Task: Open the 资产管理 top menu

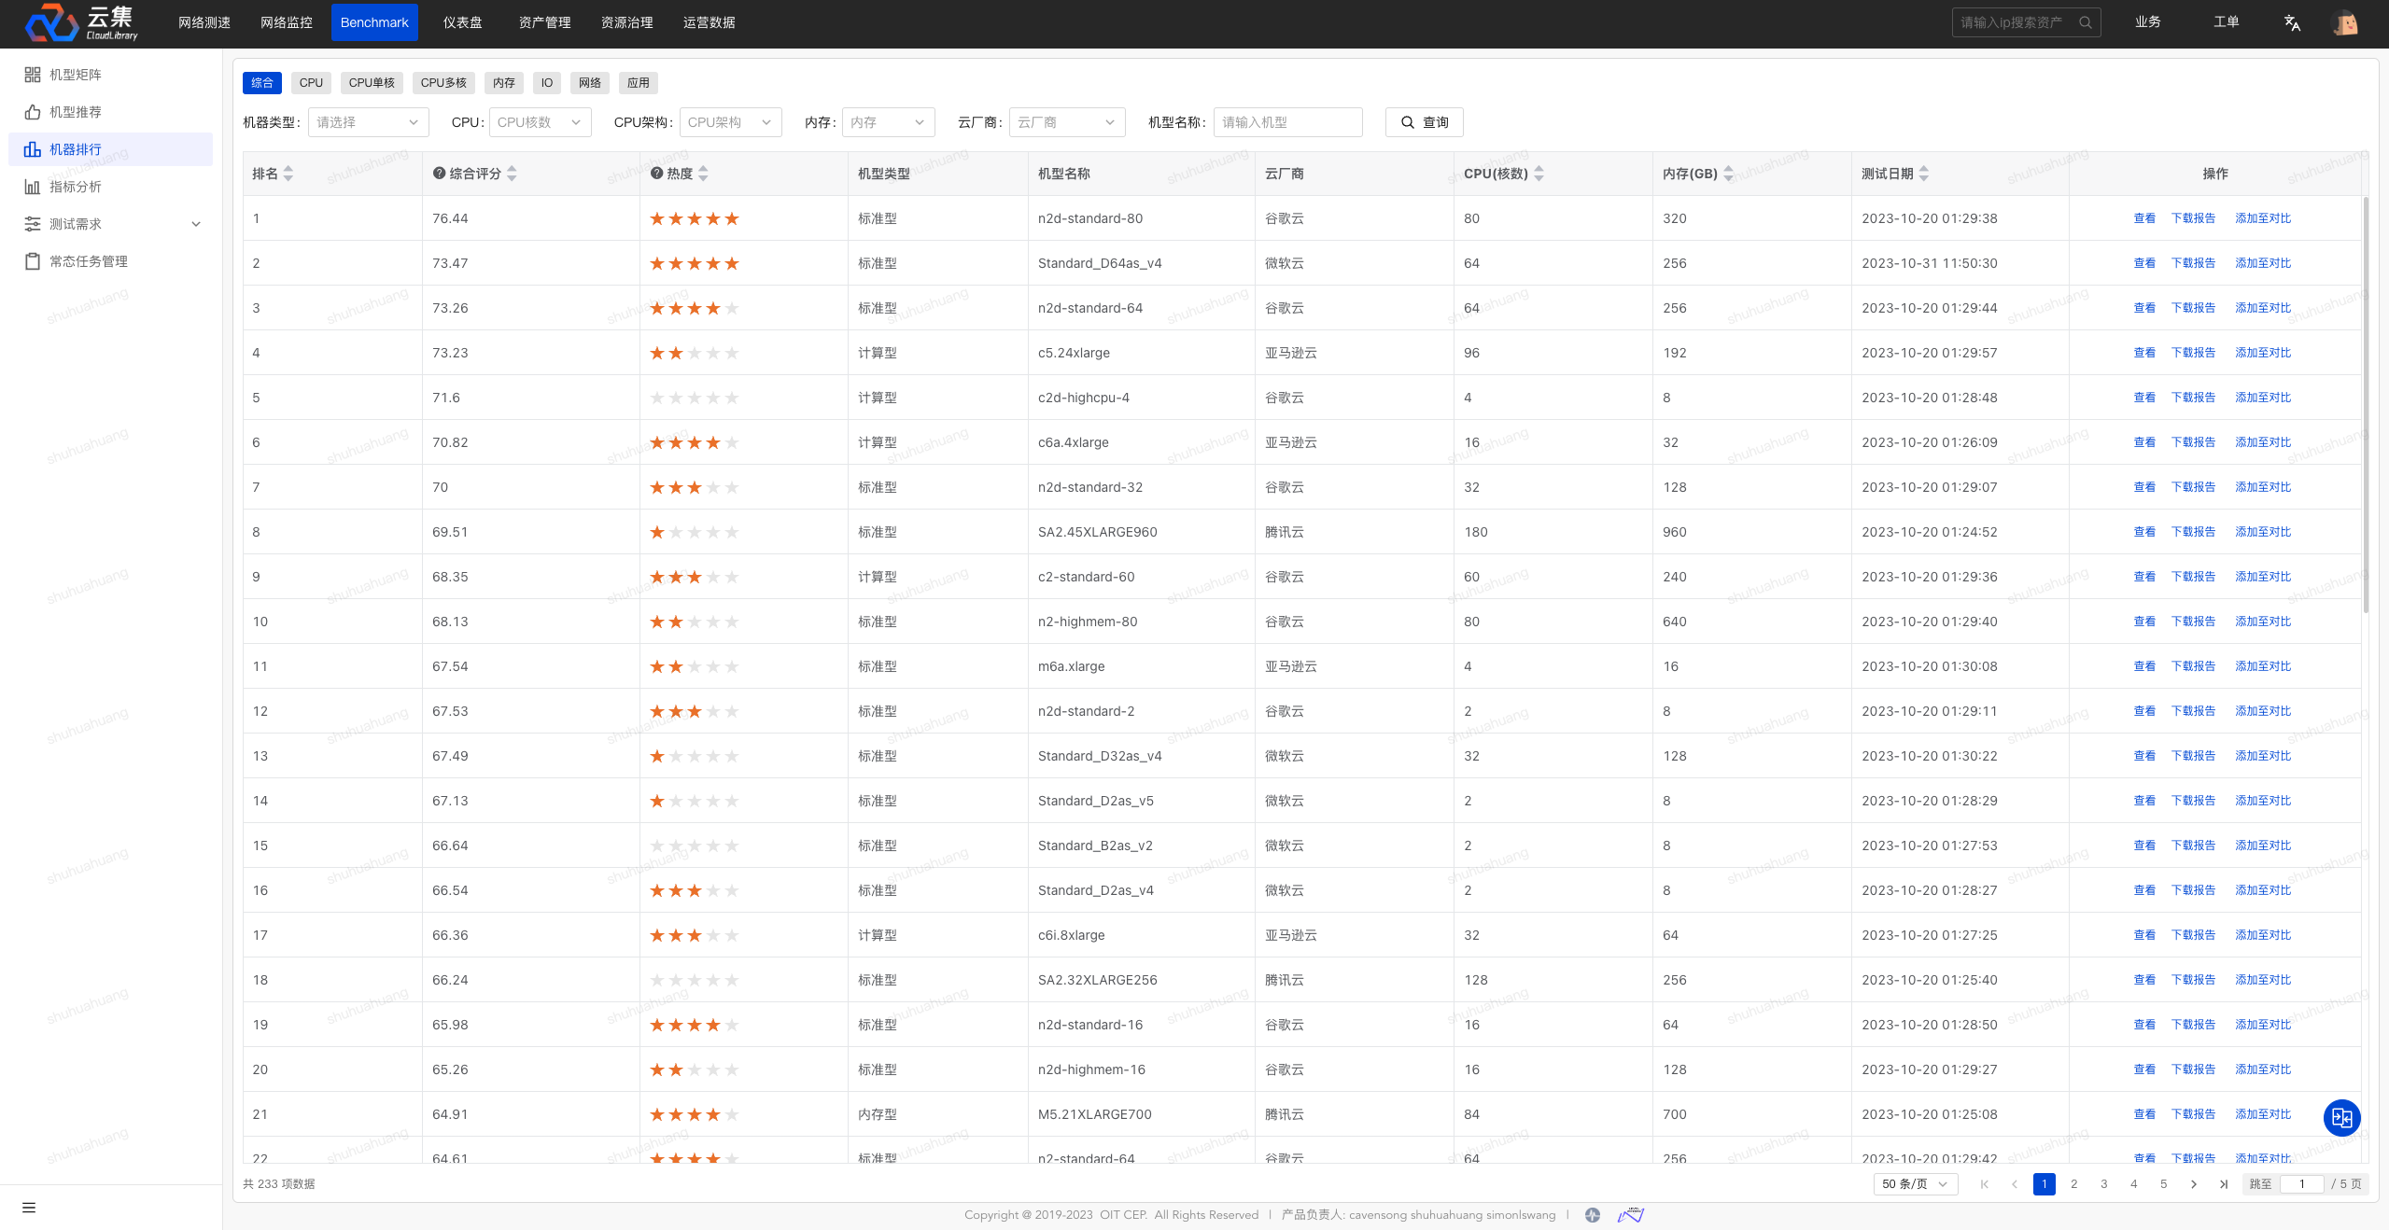Action: point(544,22)
